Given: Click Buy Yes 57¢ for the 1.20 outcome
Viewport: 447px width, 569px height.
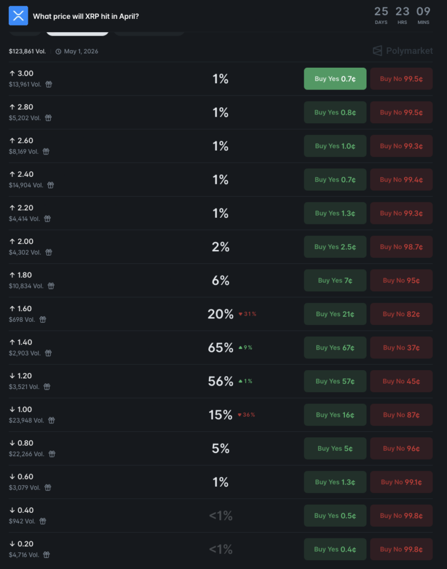Looking at the screenshot, I should coord(335,381).
